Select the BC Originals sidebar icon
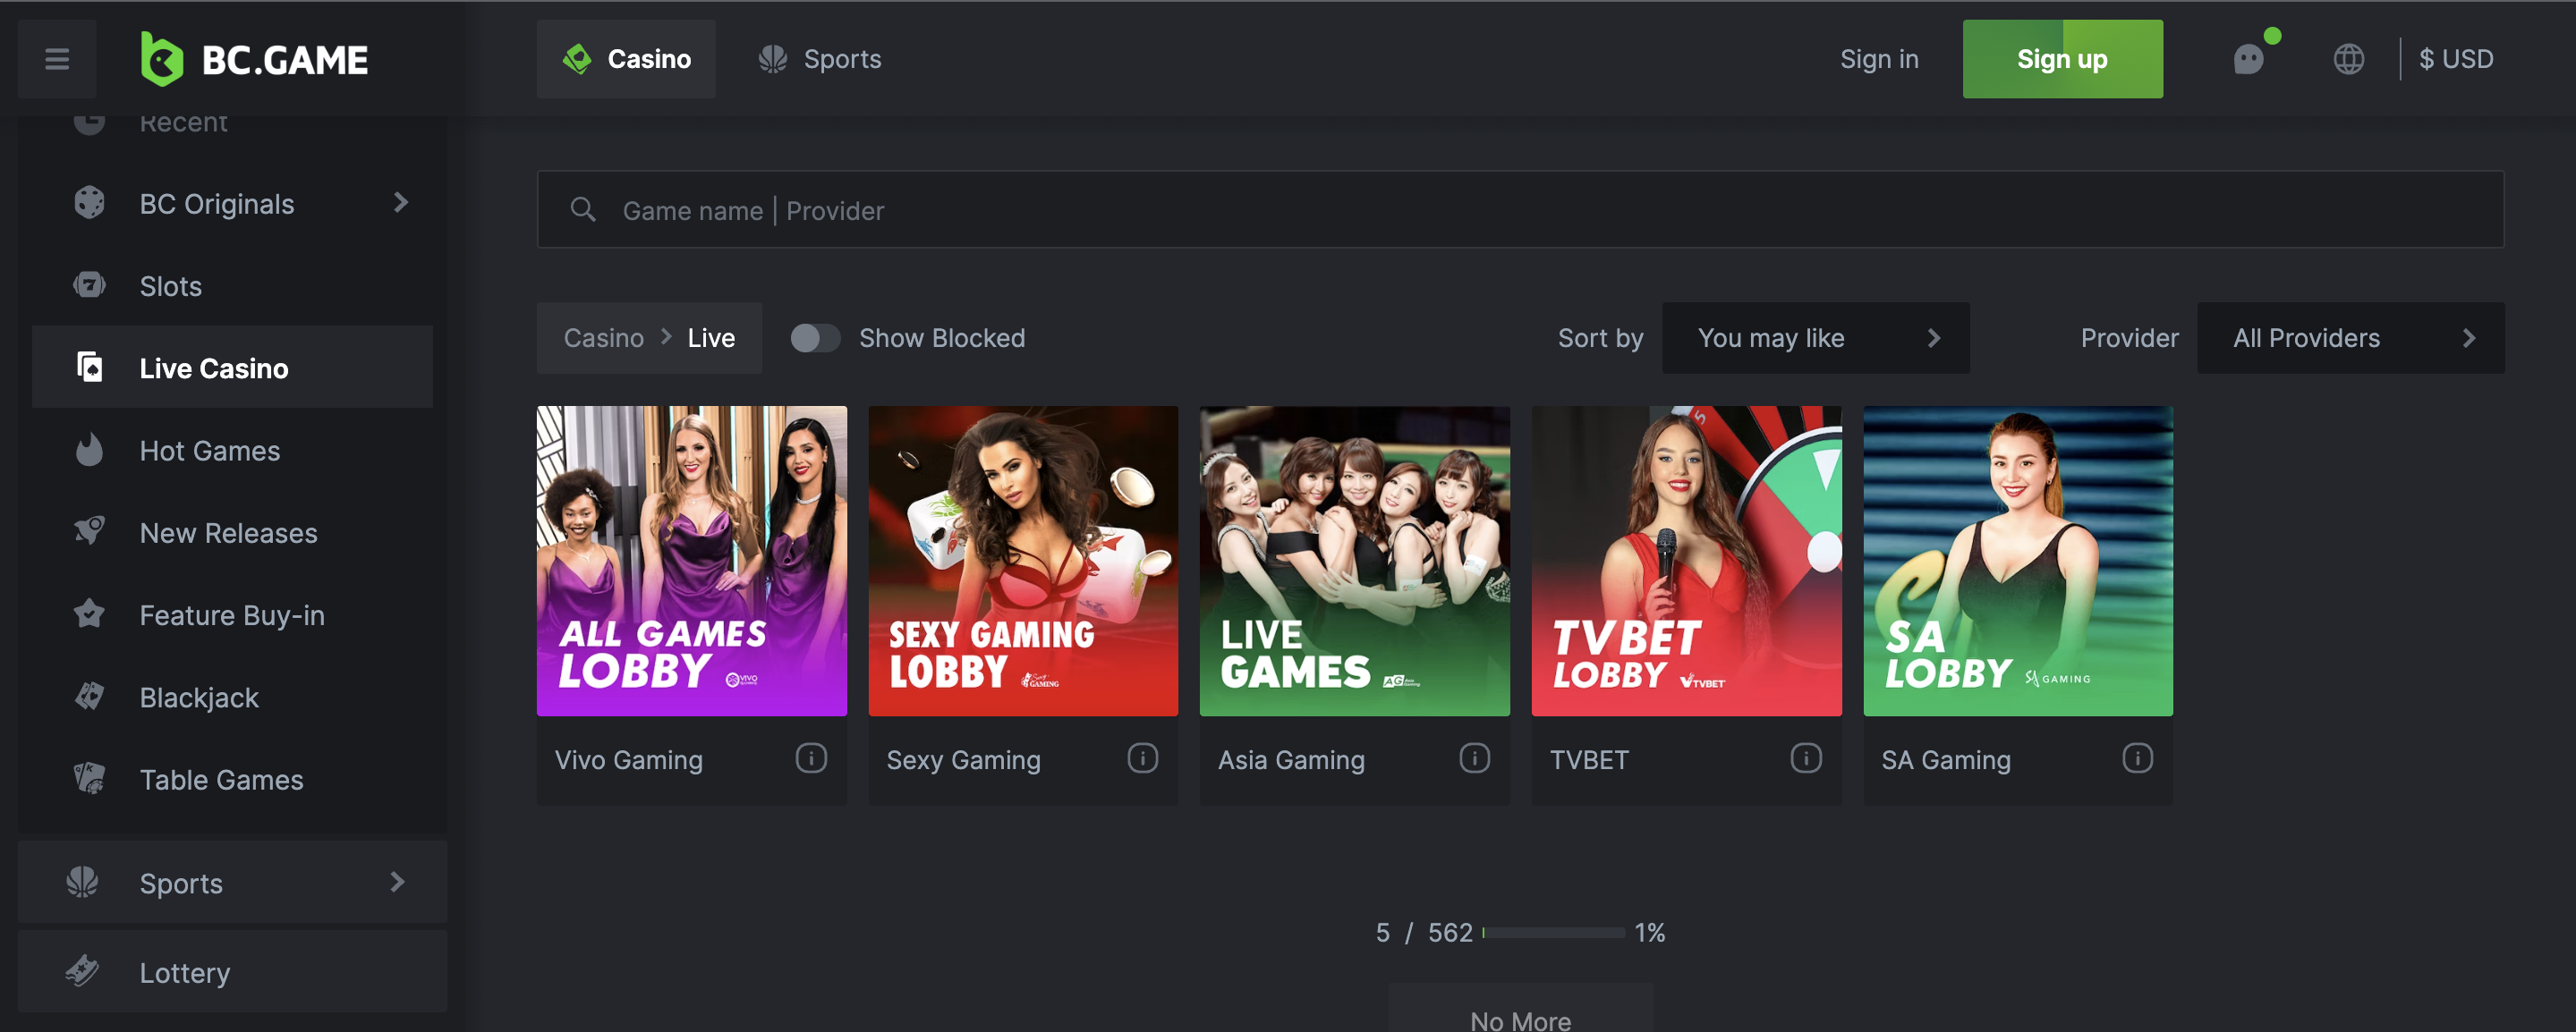The image size is (2576, 1032). (90, 202)
